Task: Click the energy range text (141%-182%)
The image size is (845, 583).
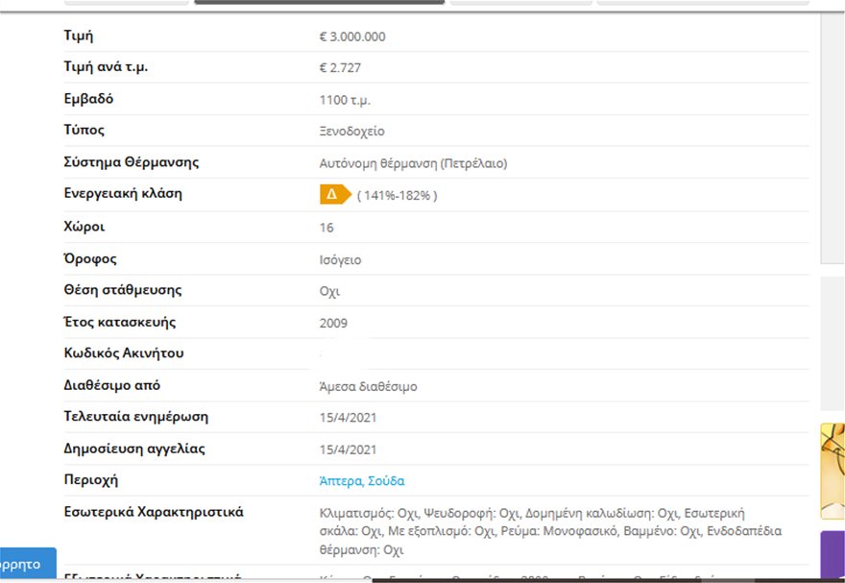Action: 397,196
